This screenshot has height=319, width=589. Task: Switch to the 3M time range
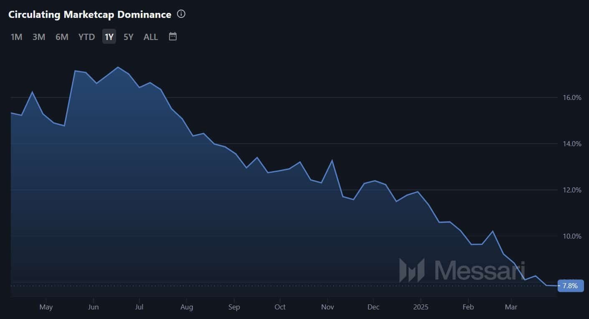(39, 37)
